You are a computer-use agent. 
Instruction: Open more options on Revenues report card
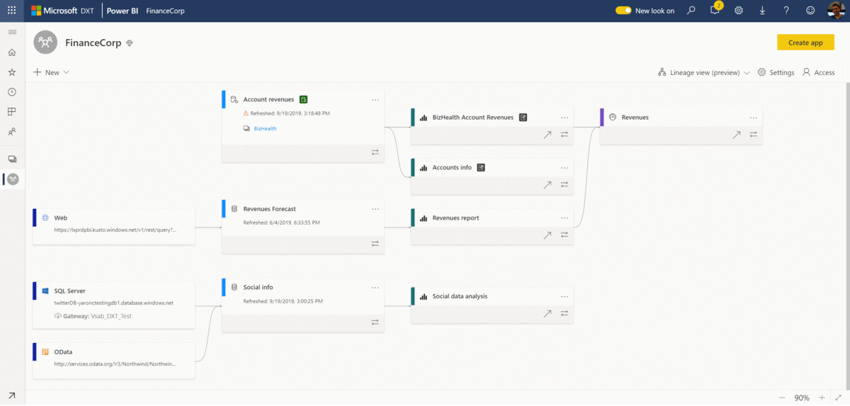[565, 218]
